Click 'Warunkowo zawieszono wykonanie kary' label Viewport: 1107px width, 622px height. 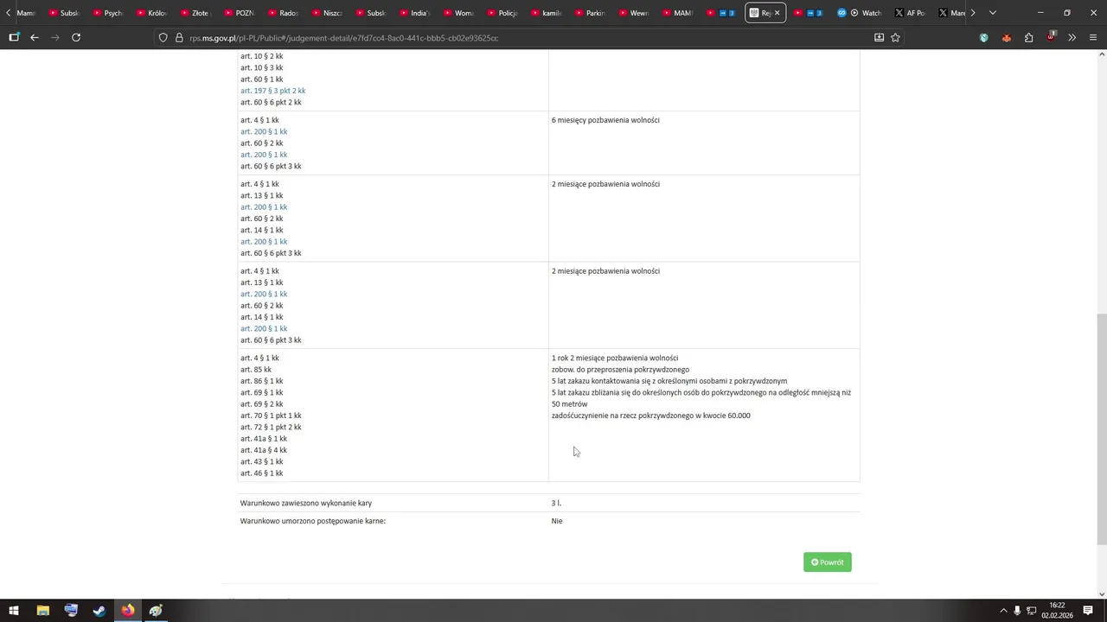[306, 503]
